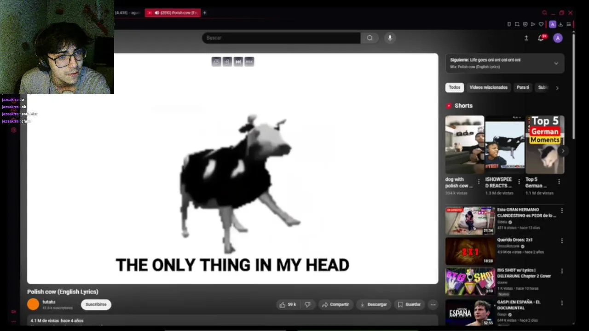Click the Compartir share button
Image resolution: width=589 pixels, height=331 pixels.
[335, 304]
